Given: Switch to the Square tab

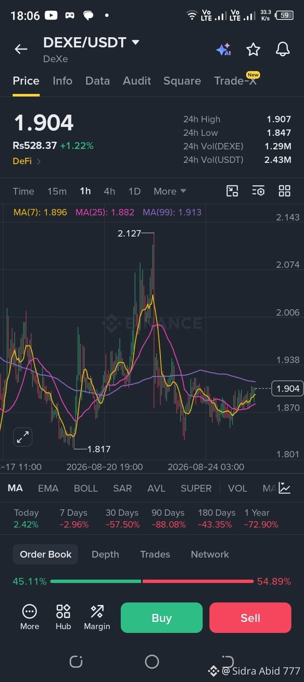Looking at the screenshot, I should (x=182, y=81).
